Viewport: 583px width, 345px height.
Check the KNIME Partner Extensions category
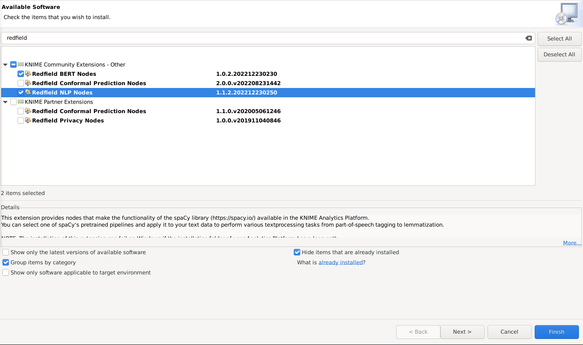(x=13, y=102)
